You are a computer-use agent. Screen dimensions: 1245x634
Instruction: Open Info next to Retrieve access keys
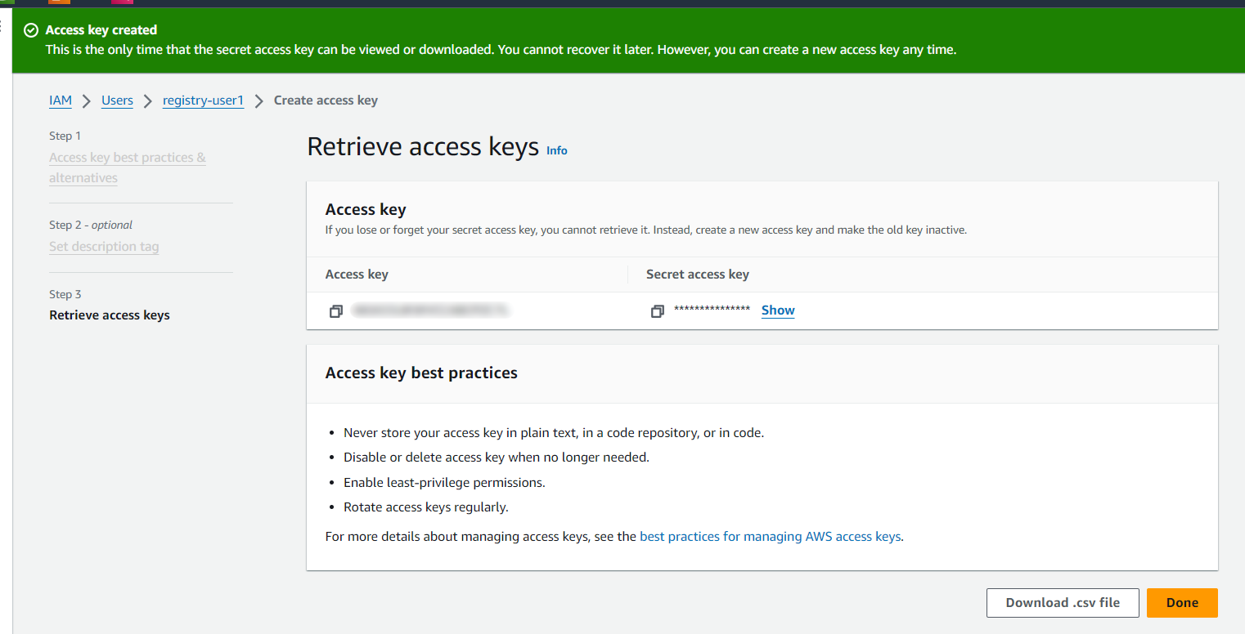click(556, 150)
